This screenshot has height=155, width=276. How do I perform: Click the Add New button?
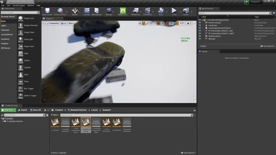(x=9, y=110)
